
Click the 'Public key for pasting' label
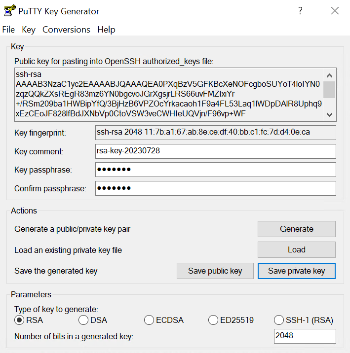[x=114, y=61]
